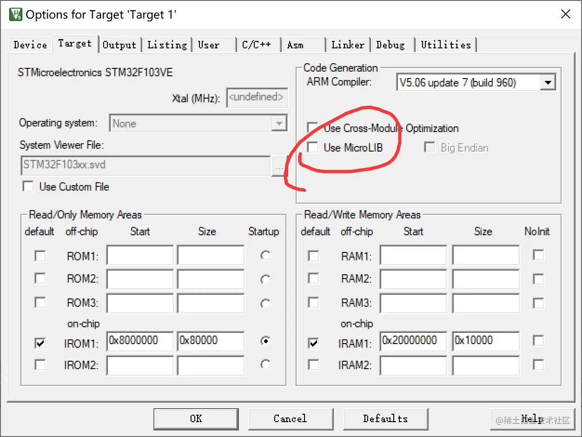
Task: Check the ROM1 default checkbox
Action: click(40, 256)
